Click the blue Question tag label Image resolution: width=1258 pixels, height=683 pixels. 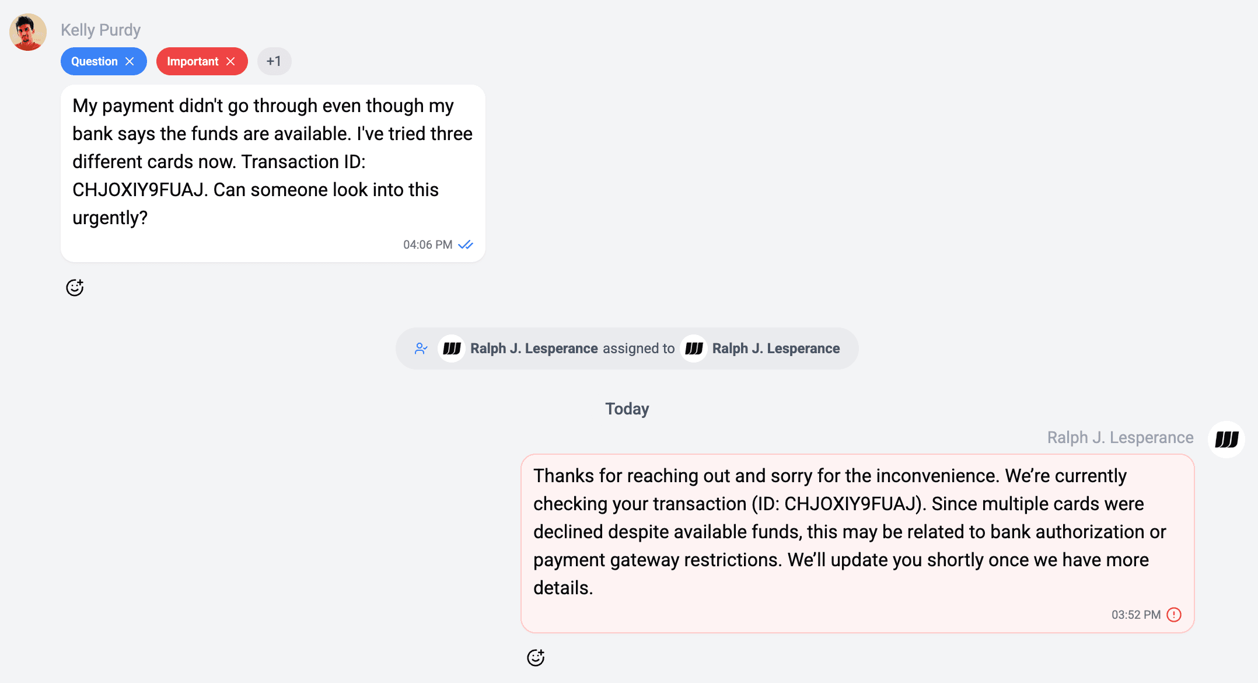pyautogui.click(x=94, y=61)
